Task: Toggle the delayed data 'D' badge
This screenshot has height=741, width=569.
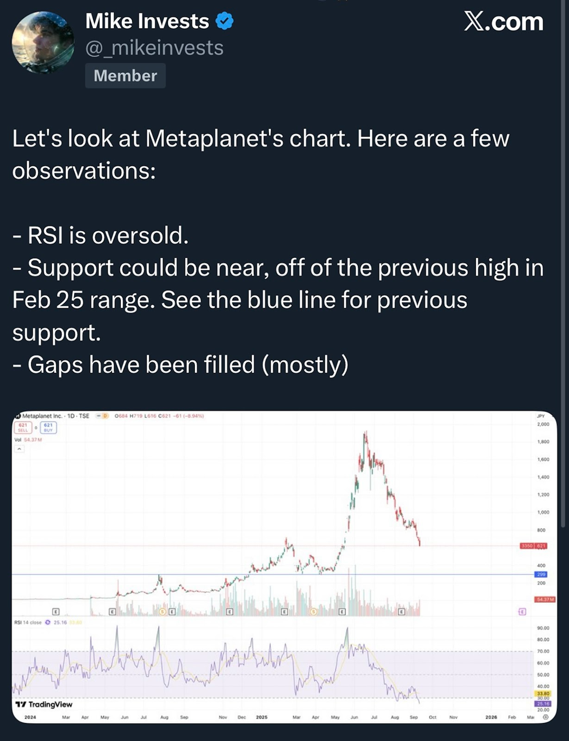Action: click(x=106, y=416)
